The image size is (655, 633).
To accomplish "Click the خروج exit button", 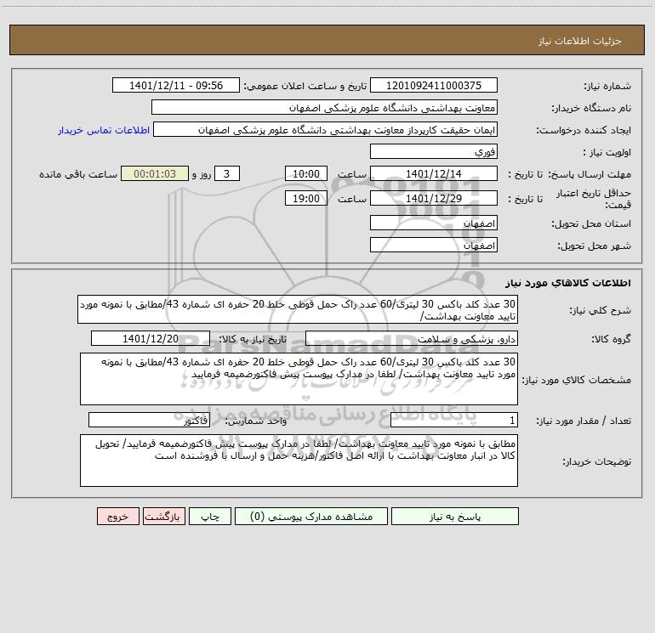I will (117, 517).
